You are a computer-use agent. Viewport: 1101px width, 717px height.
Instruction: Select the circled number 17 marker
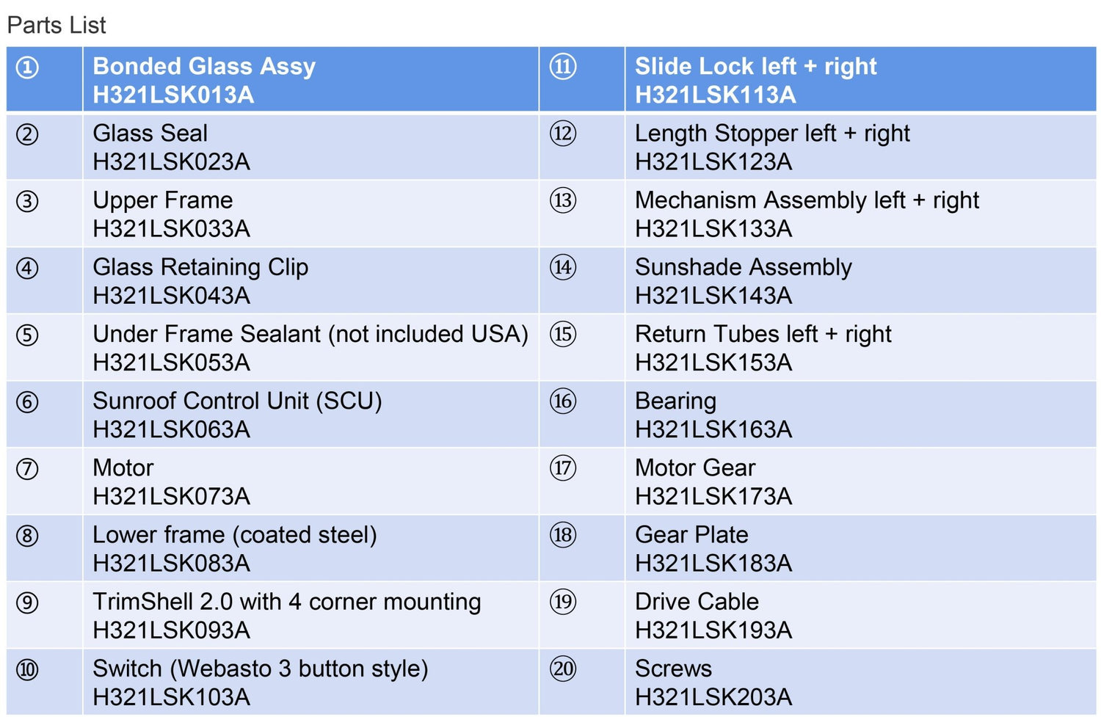pyautogui.click(x=563, y=468)
